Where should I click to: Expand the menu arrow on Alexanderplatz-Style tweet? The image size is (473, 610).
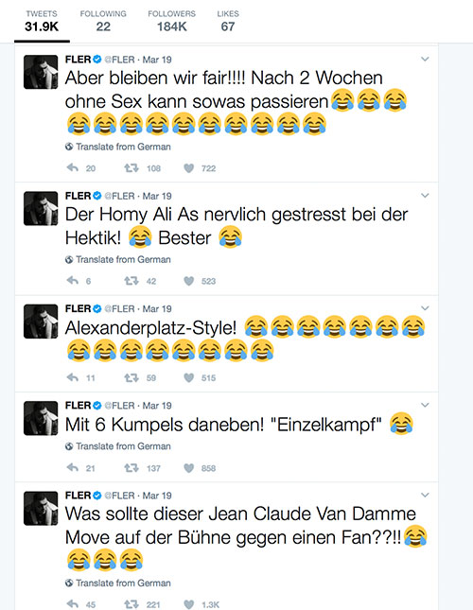425,308
